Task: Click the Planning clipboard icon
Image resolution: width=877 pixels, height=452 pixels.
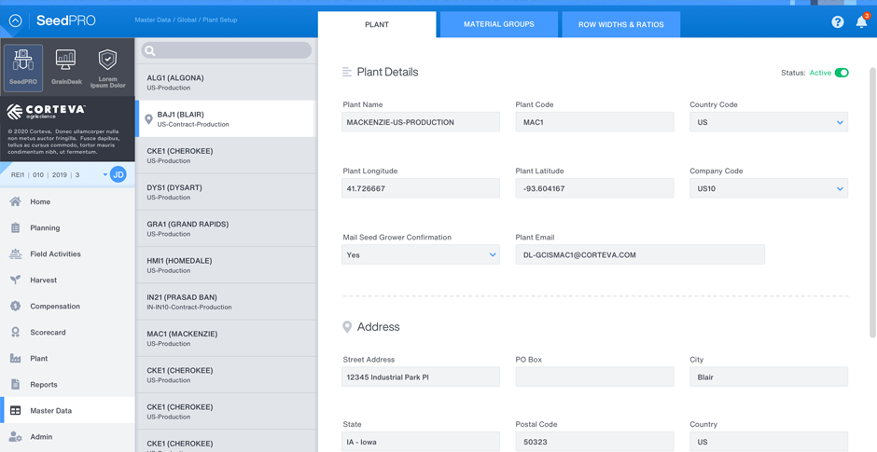Action: pyautogui.click(x=15, y=228)
